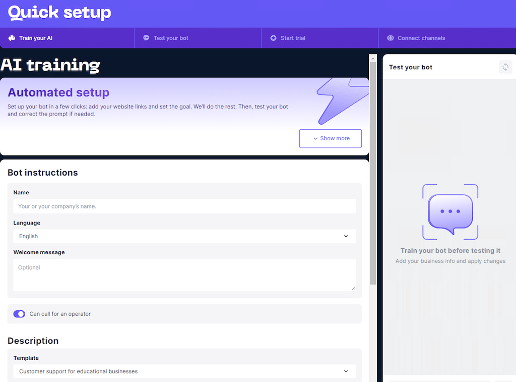Focus the Name field for company name
Image resolution: width=516 pixels, height=382 pixels.
click(x=184, y=206)
